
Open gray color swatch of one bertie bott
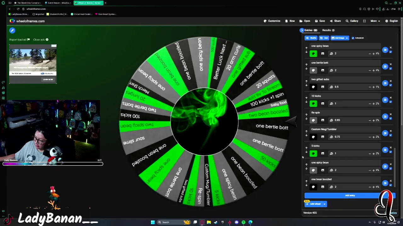(313, 70)
